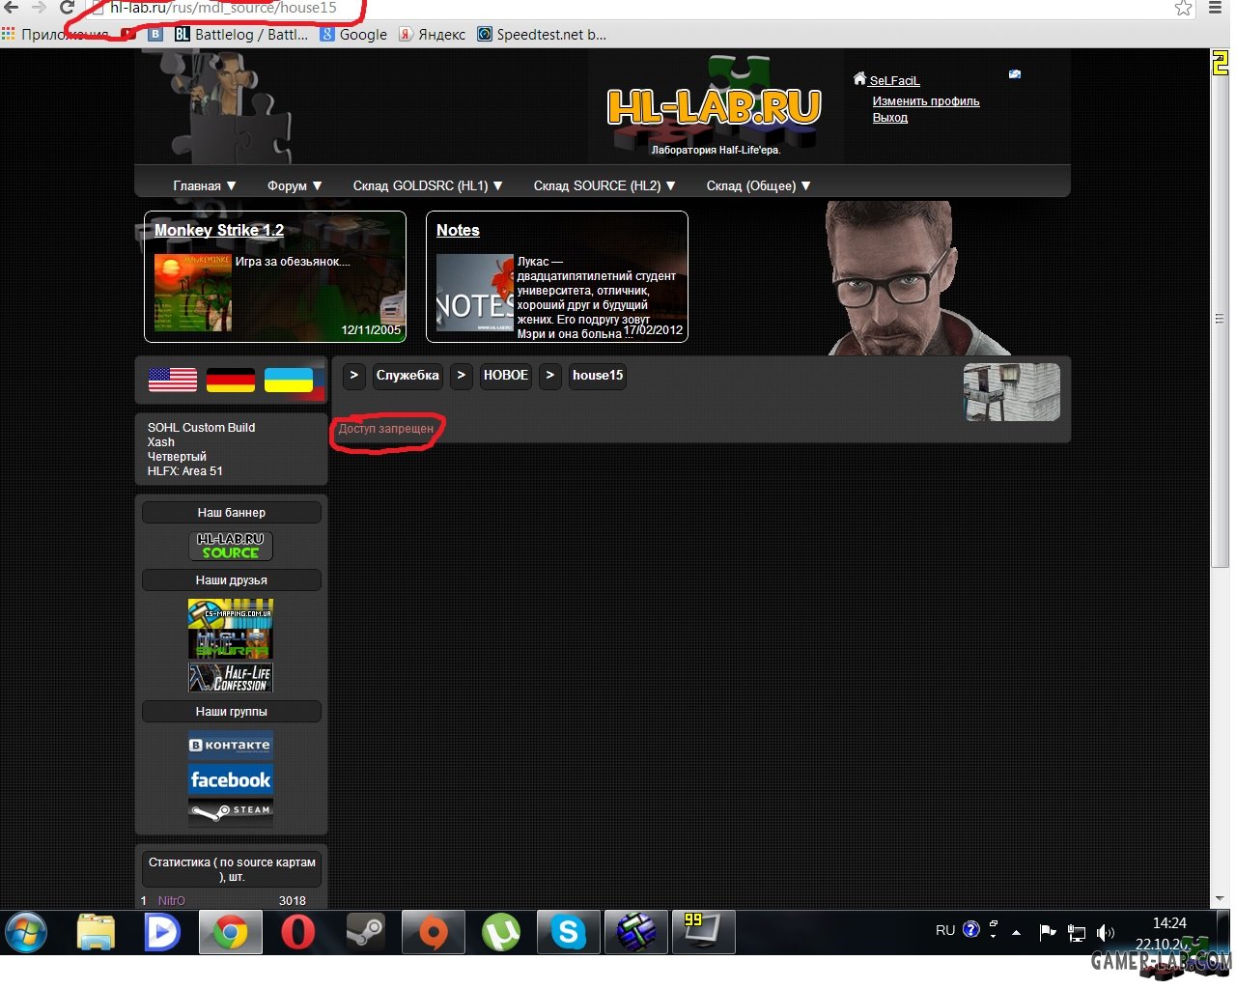The width and height of the screenshot is (1236, 989).
Task: Go forward in browser history
Action: (x=39, y=8)
